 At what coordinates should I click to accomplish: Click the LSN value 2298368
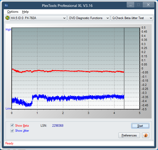[58, 126]
